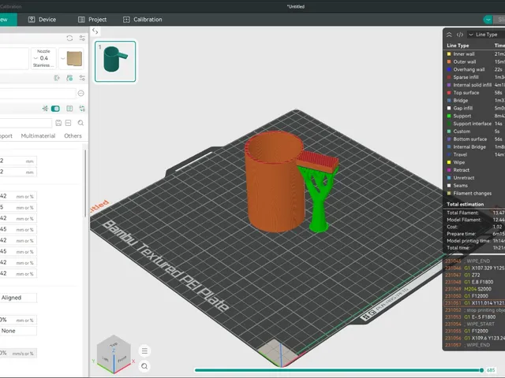Click the process global/objects star icon
The image size is (505, 378).
(x=45, y=109)
